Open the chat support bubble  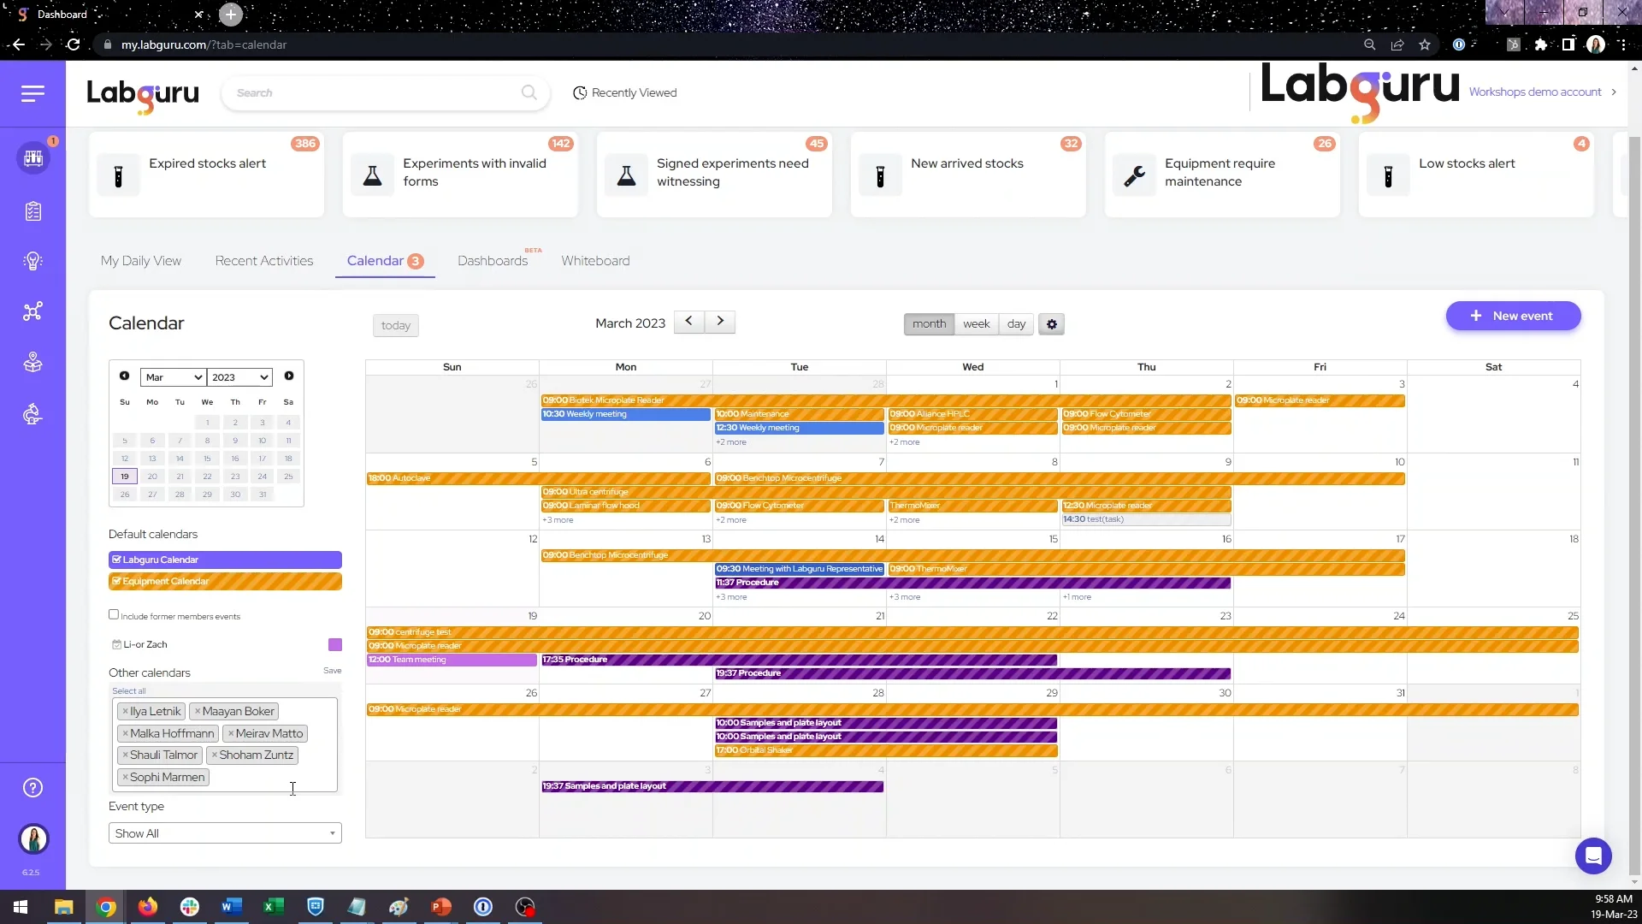point(1593,856)
